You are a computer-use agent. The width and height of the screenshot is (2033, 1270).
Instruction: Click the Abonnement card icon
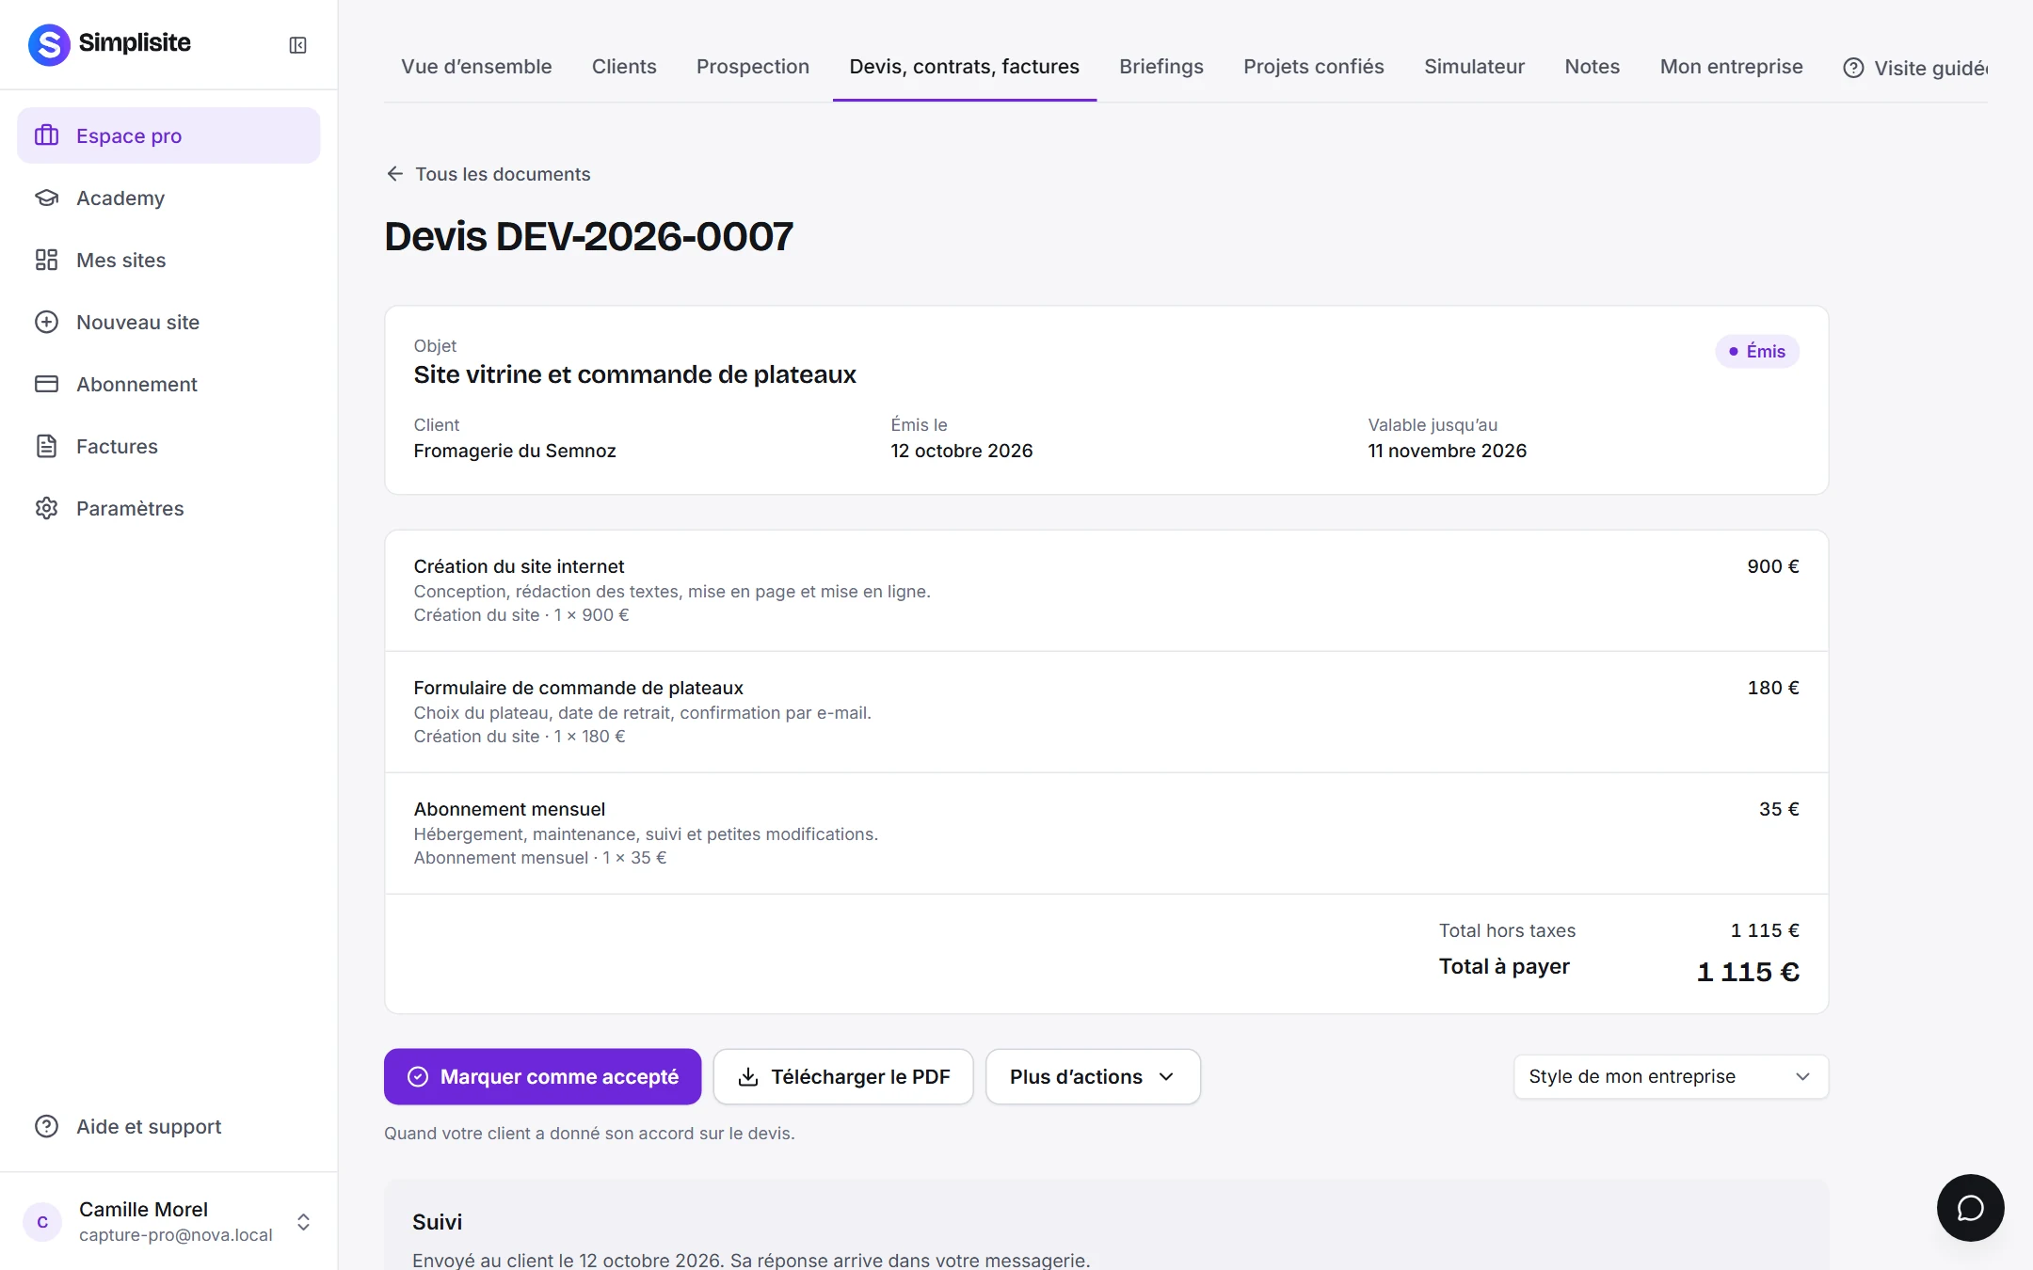pos(47,384)
